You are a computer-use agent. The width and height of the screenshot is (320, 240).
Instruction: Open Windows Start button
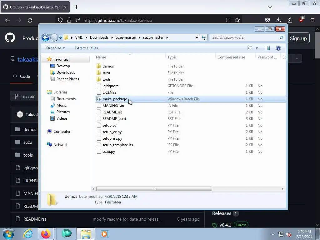pyautogui.click(x=8, y=234)
